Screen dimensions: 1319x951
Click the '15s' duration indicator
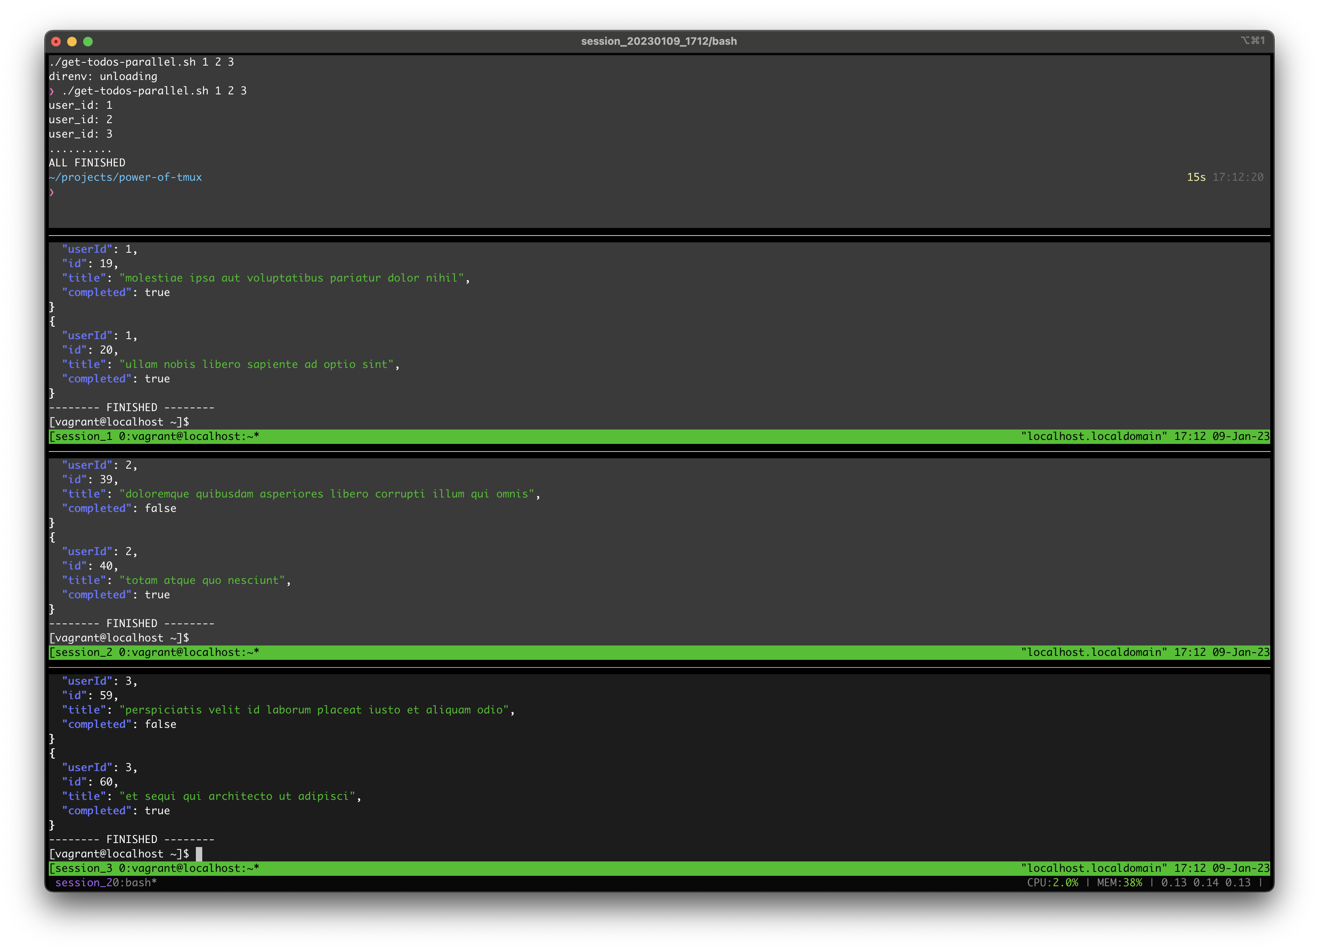(x=1196, y=177)
